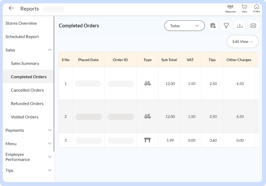The height and width of the screenshot is (186, 266).
Task: Open the Menu cart icon in top navigation
Action: (x=244, y=8)
